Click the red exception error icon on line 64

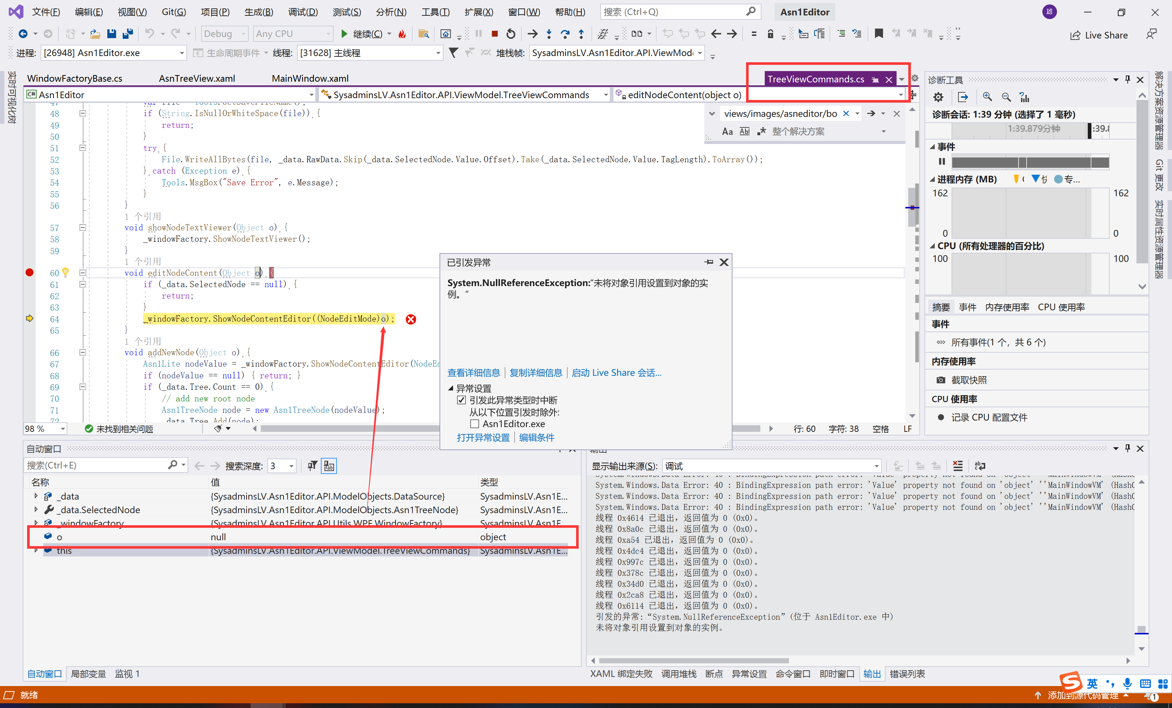click(411, 319)
